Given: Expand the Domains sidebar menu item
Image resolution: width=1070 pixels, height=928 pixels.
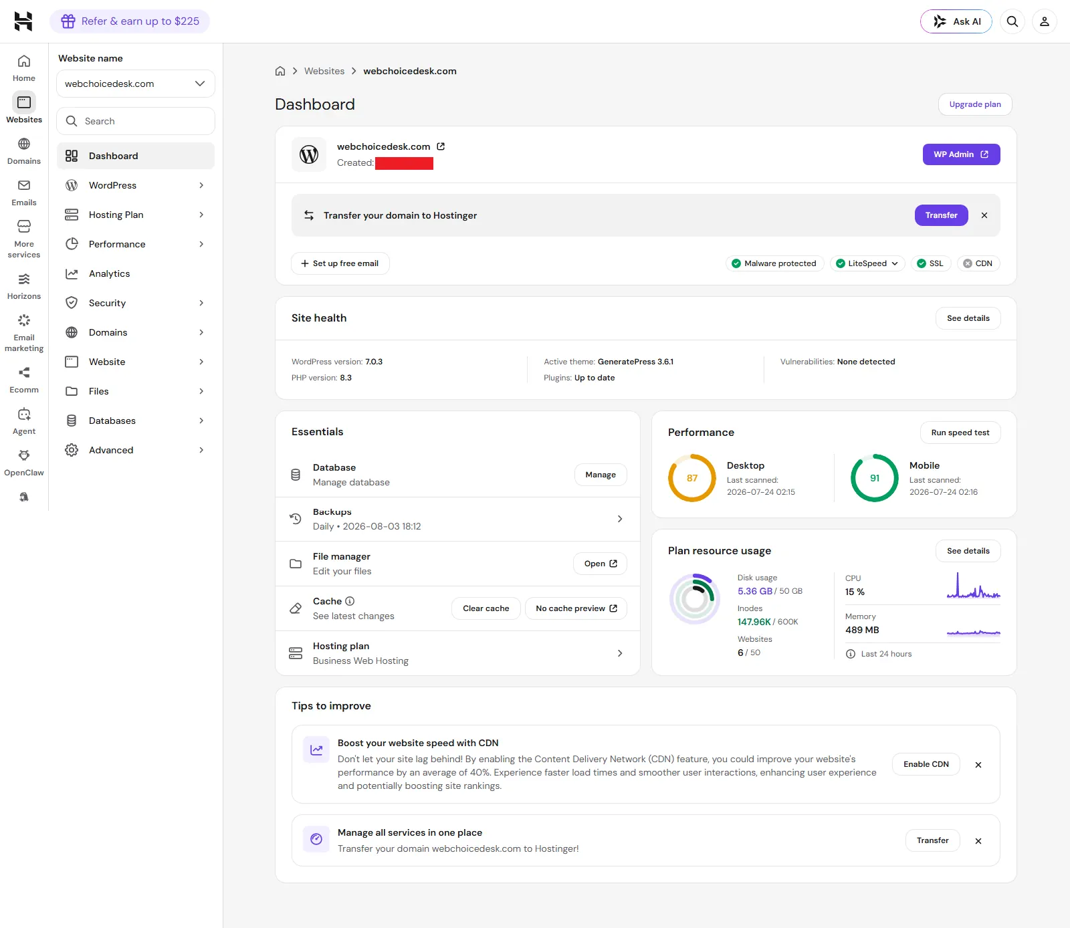Looking at the screenshot, I should tap(136, 332).
